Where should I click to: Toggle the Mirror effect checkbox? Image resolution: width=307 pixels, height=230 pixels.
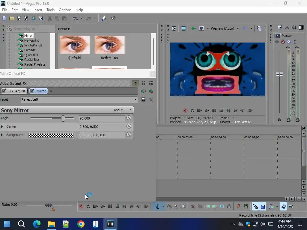pos(32,91)
